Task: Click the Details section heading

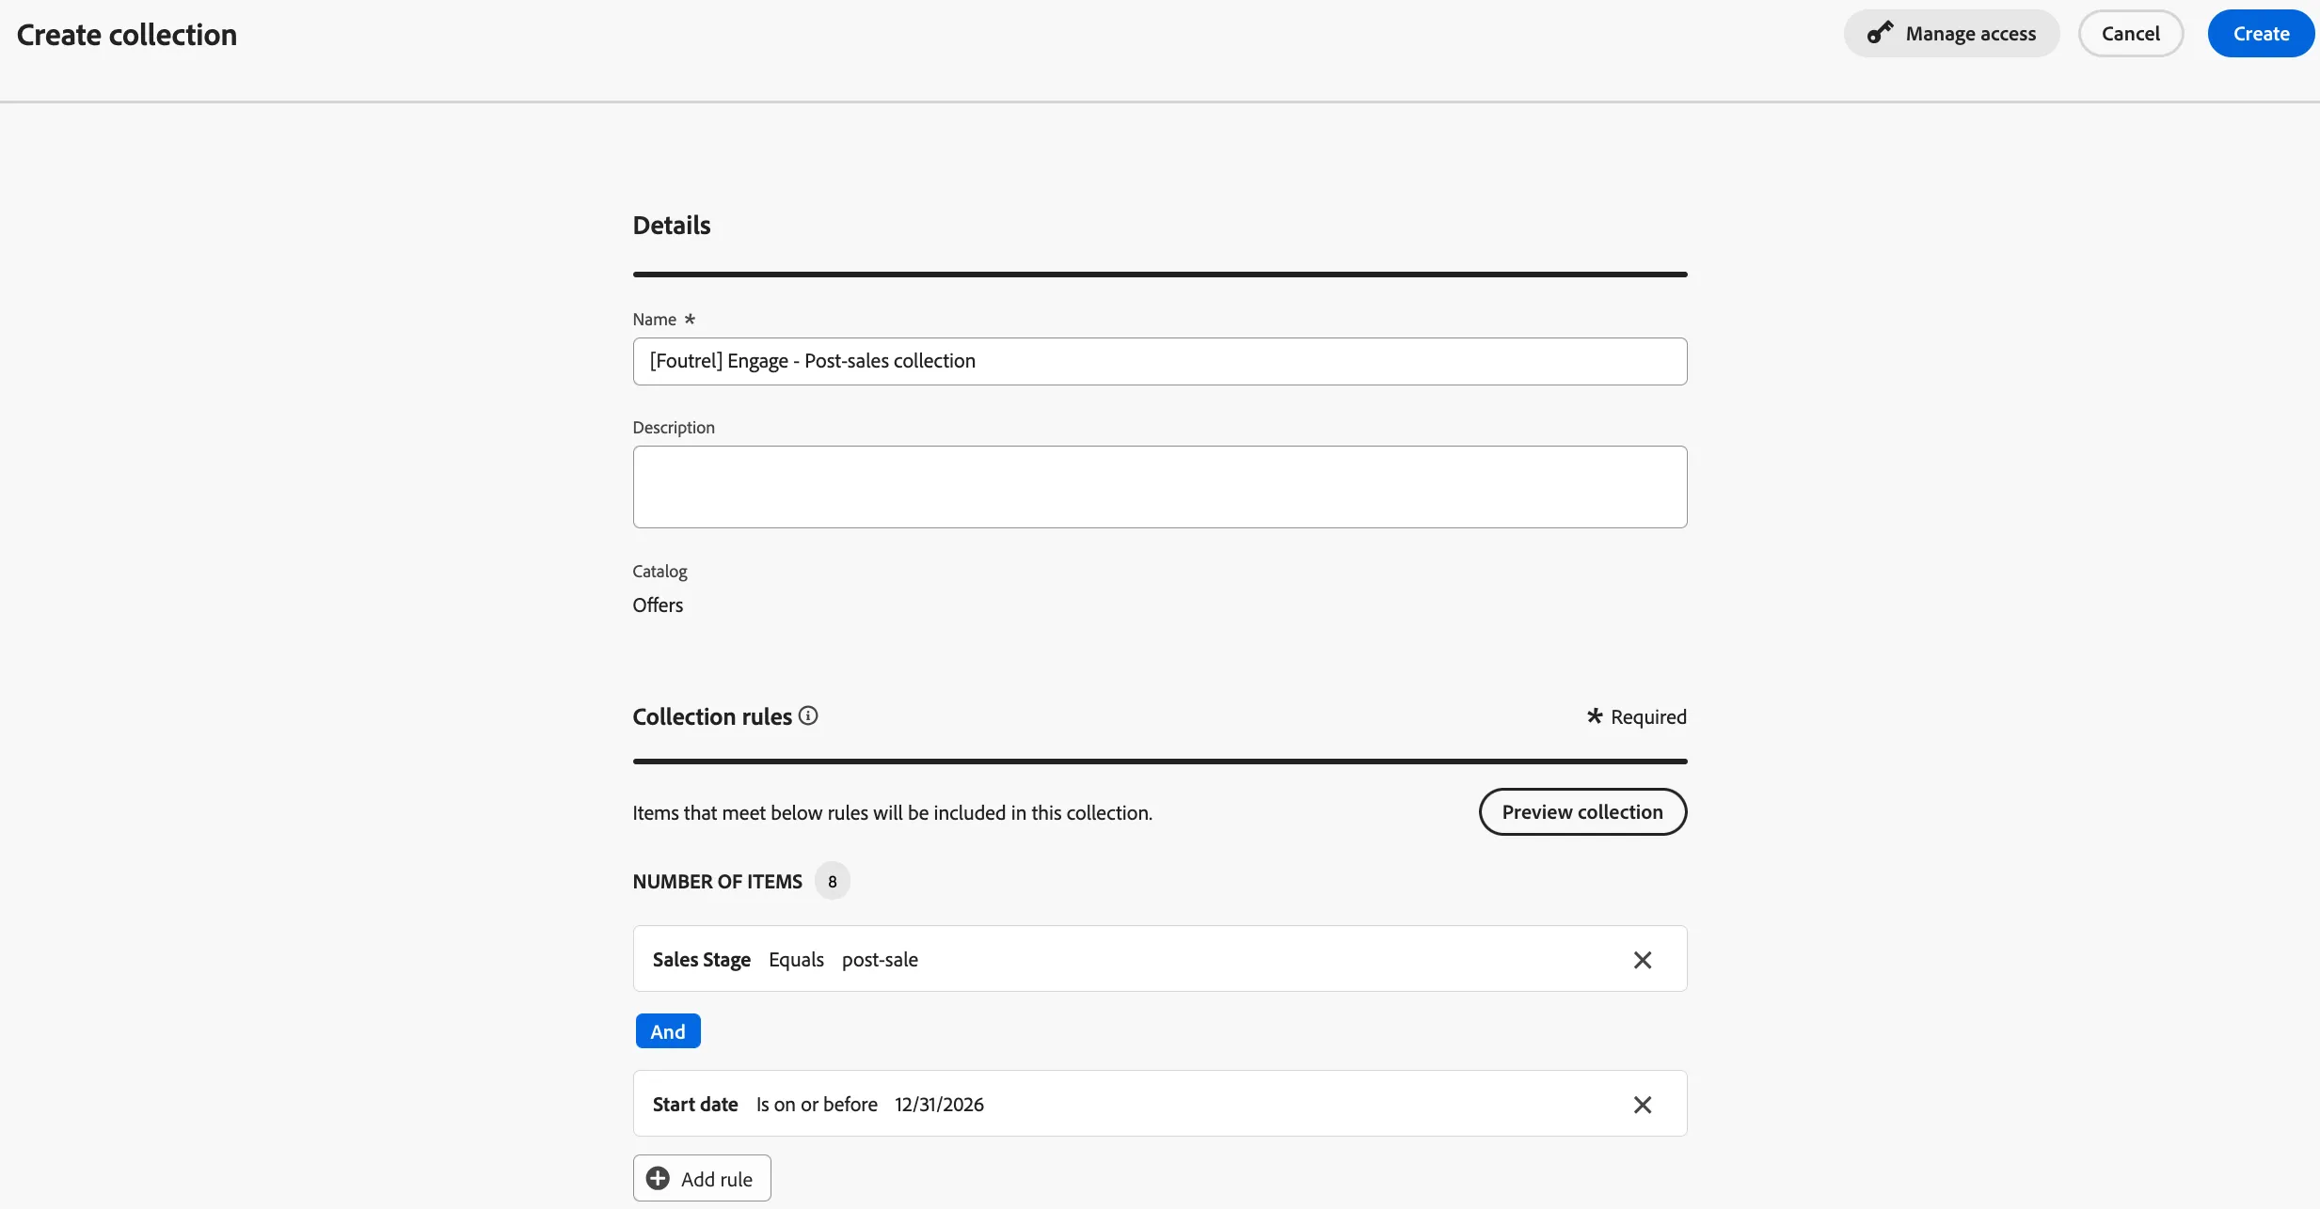Action: tap(672, 226)
